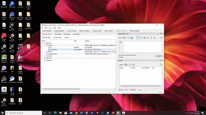Click the auto-format icon next to Mode dropdown
206x115 pixels.
tap(132, 38)
